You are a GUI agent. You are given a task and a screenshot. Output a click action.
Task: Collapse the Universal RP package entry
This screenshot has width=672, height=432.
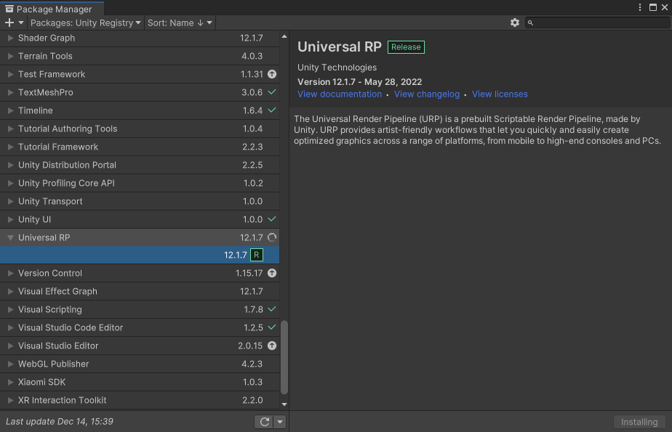10,237
